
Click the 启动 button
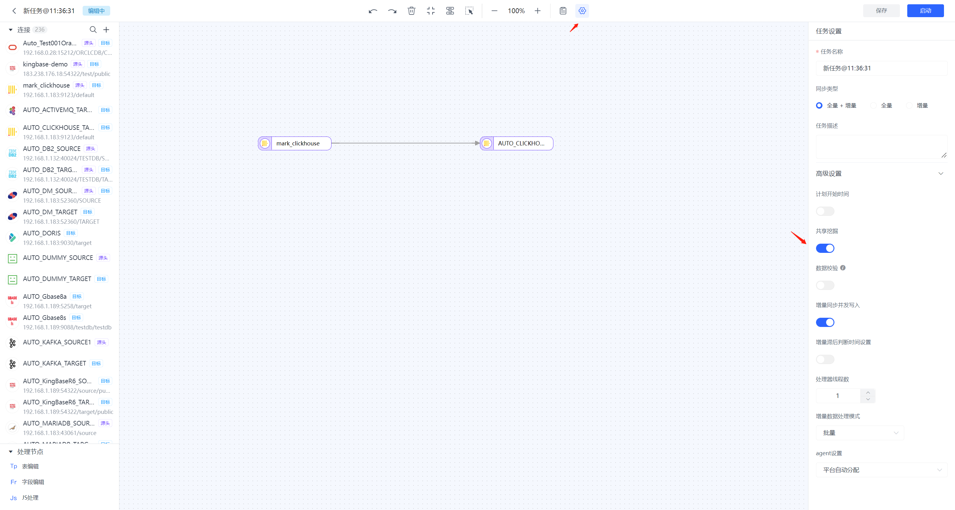[925, 11]
